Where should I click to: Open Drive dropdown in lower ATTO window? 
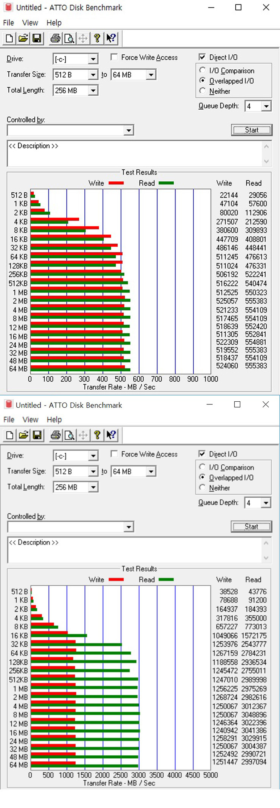click(93, 456)
